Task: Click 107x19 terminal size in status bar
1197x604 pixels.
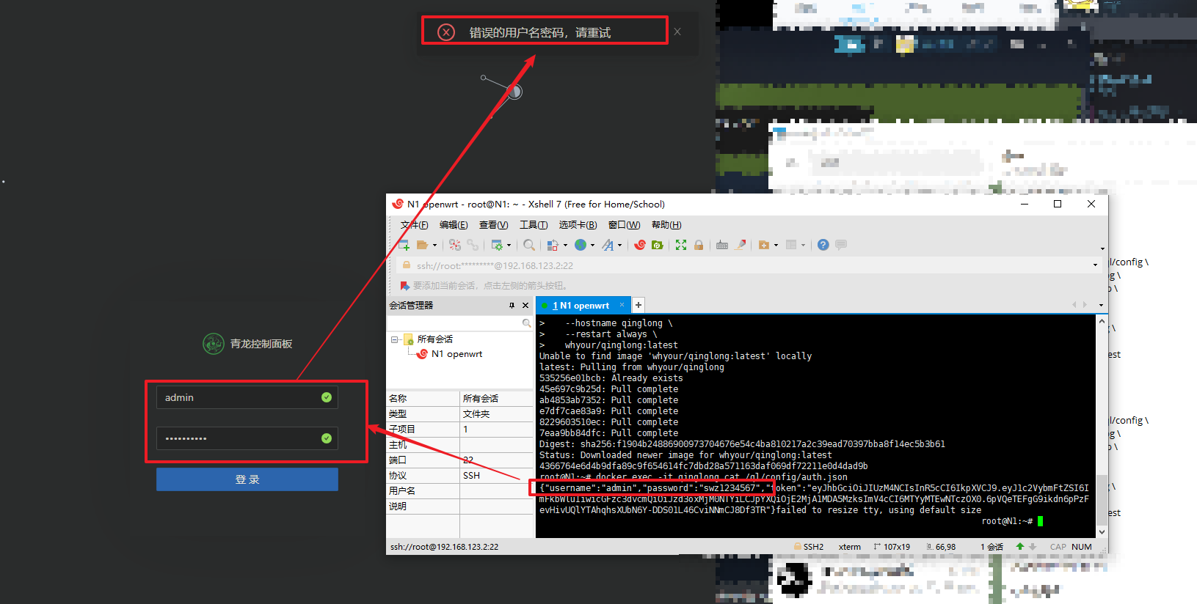Action: coord(892,547)
